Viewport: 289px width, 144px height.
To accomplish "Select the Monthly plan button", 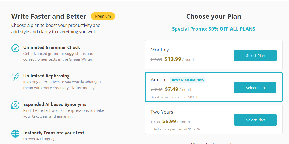I will click(x=255, y=56).
